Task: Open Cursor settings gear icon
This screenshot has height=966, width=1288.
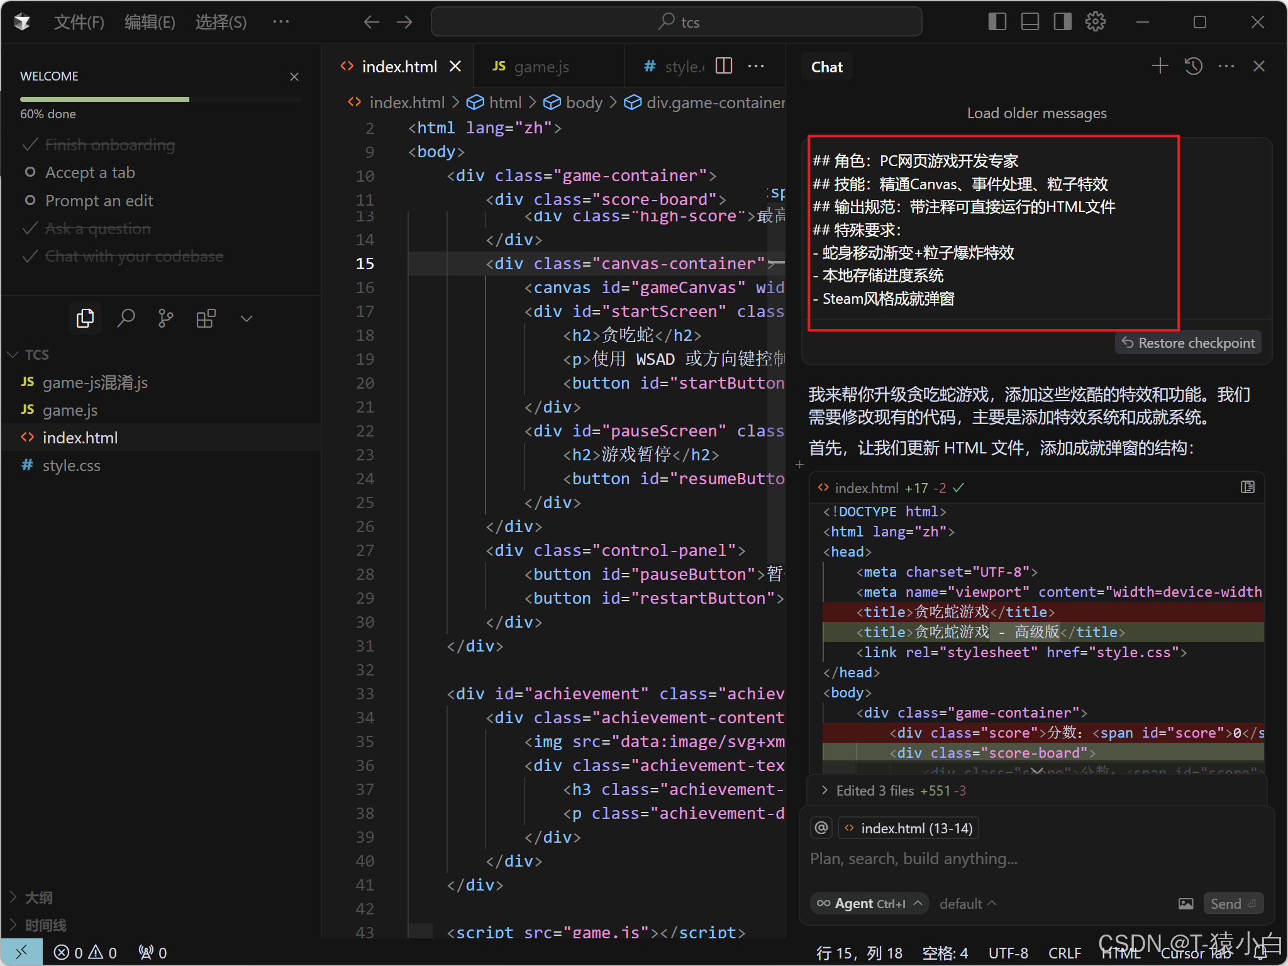Action: 1095,22
